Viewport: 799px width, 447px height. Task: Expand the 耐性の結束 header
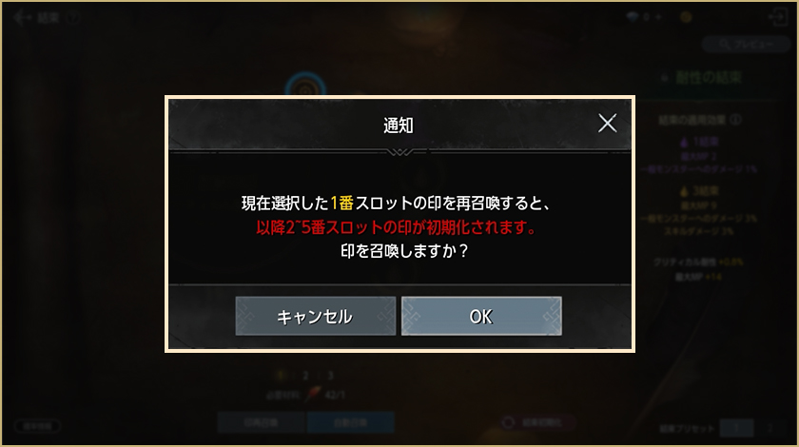pos(702,77)
